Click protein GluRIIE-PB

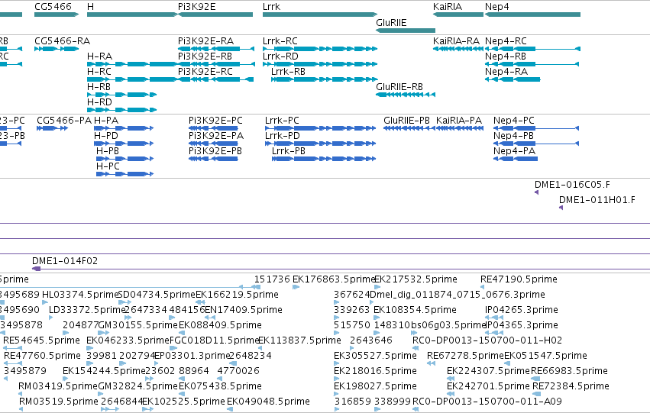click(409, 128)
